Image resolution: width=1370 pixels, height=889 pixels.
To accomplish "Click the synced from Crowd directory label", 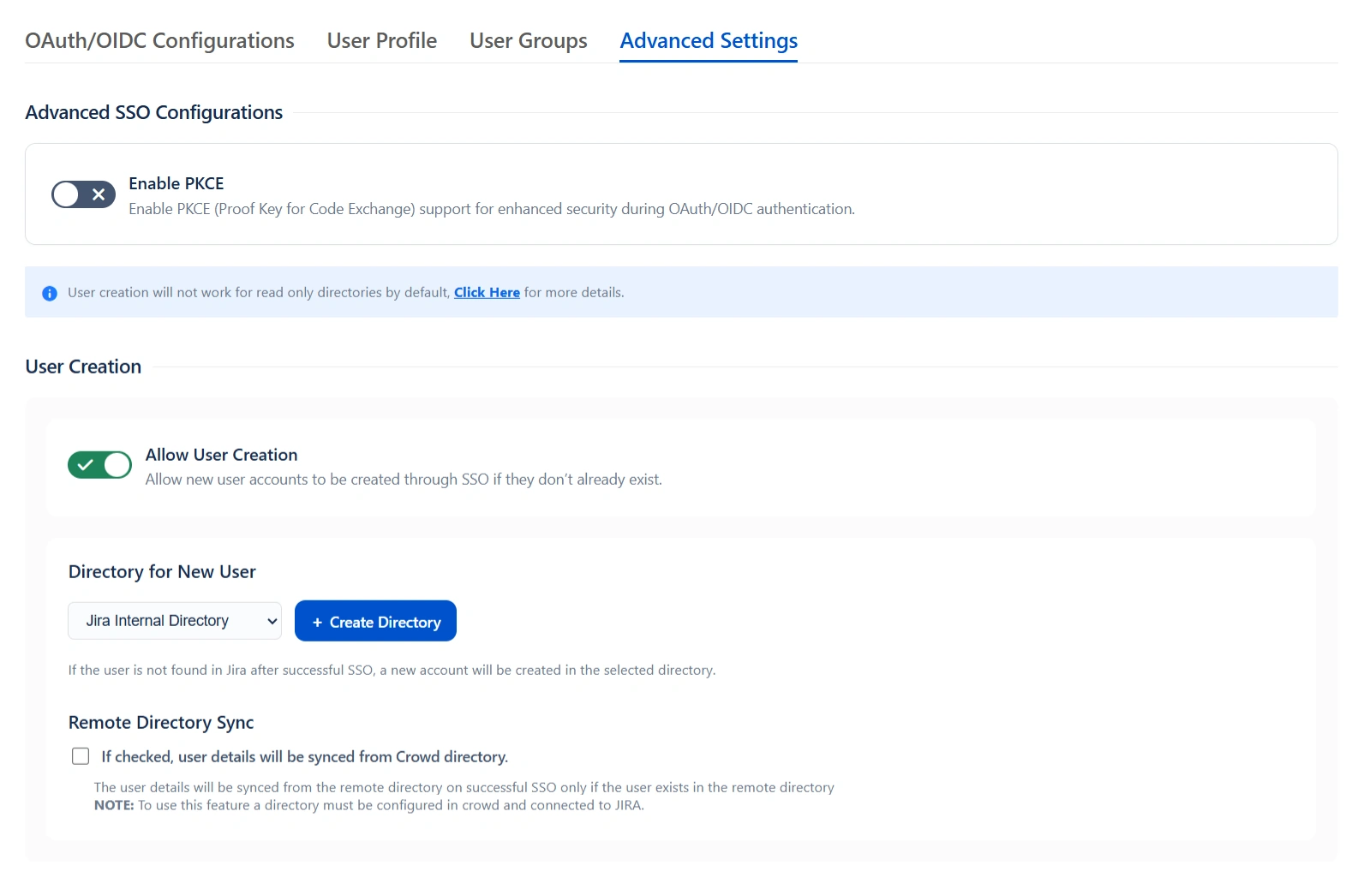I will tap(304, 757).
